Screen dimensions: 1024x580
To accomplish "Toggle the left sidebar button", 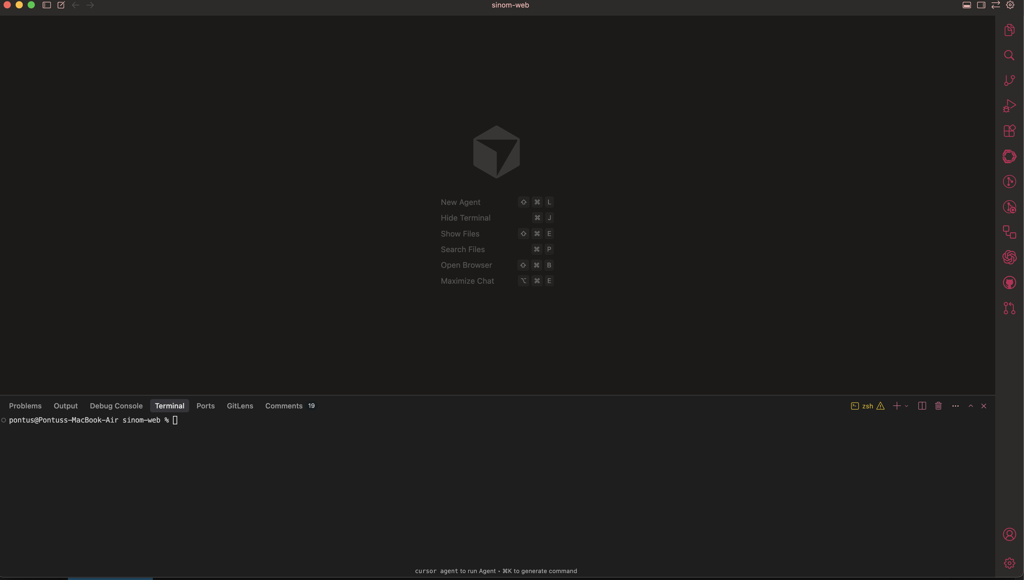I will point(47,5).
